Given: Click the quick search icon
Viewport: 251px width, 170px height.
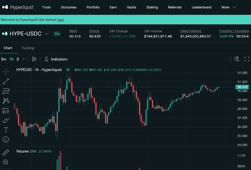Looking at the screenshot, I should [237, 59].
